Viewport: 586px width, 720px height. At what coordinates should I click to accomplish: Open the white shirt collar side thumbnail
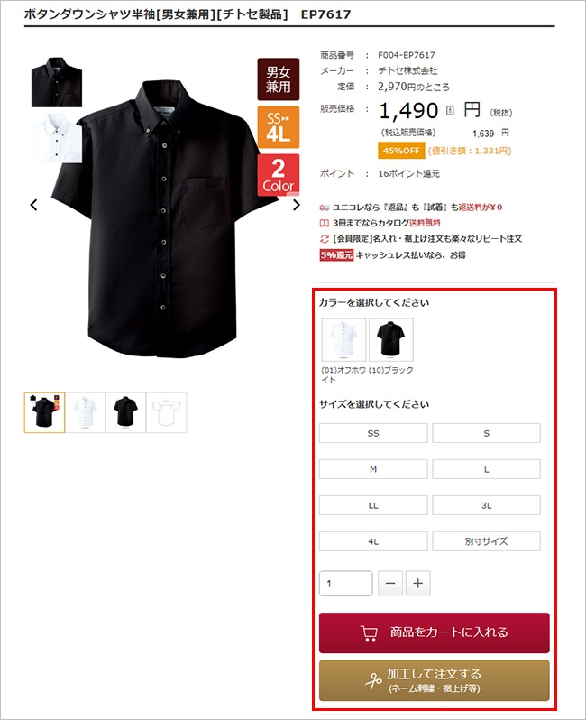coord(57,138)
